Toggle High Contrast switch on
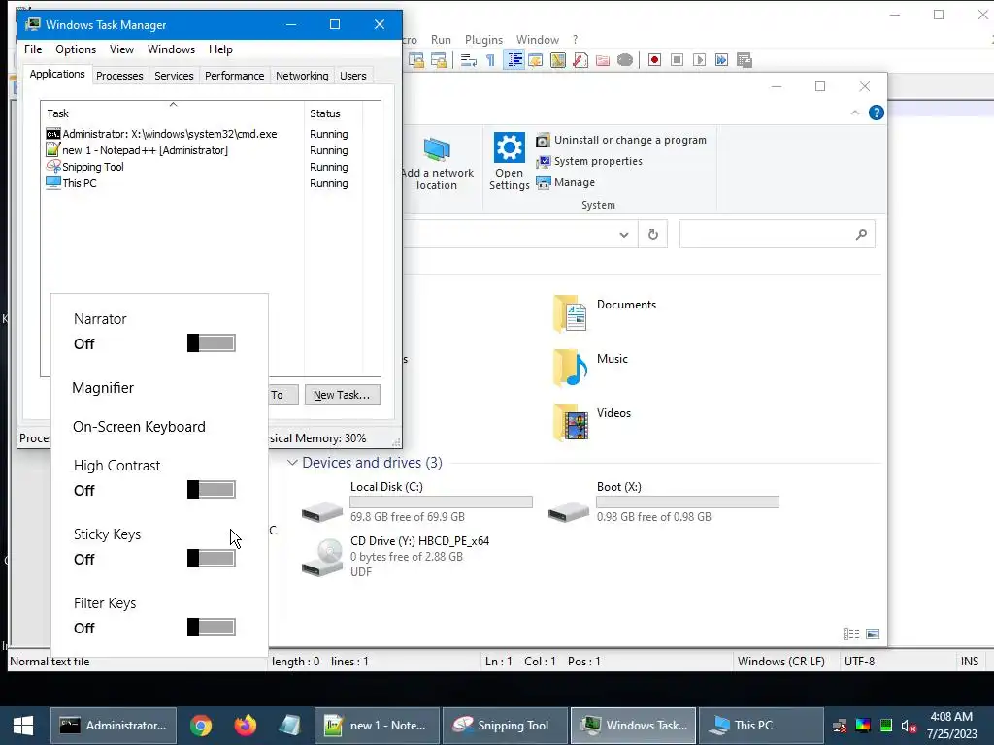The height and width of the screenshot is (745, 994). tap(211, 489)
